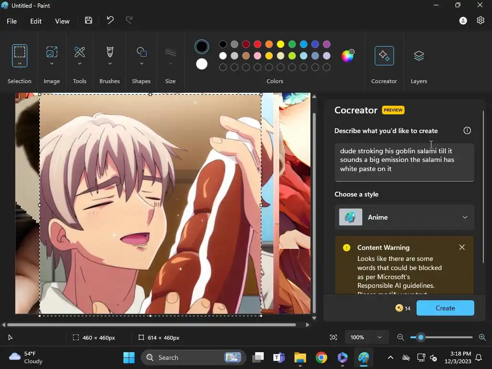Pick the gray palette color
The height and width of the screenshot is (369, 492).
pos(234,44)
